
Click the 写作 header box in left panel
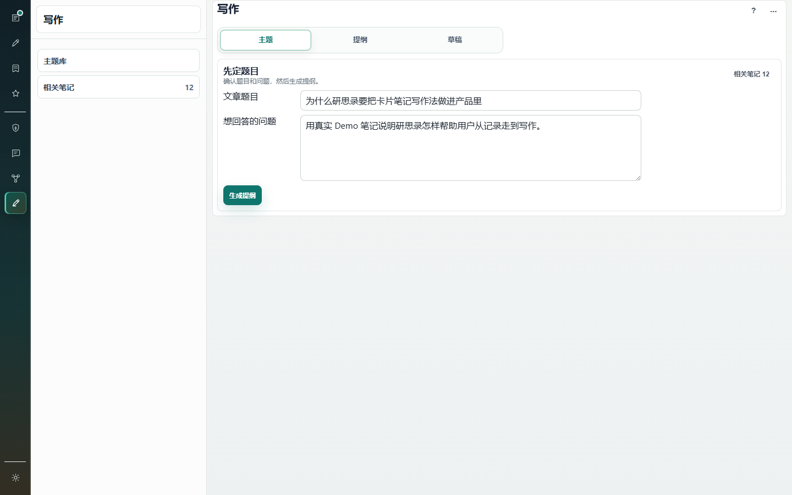(x=118, y=19)
